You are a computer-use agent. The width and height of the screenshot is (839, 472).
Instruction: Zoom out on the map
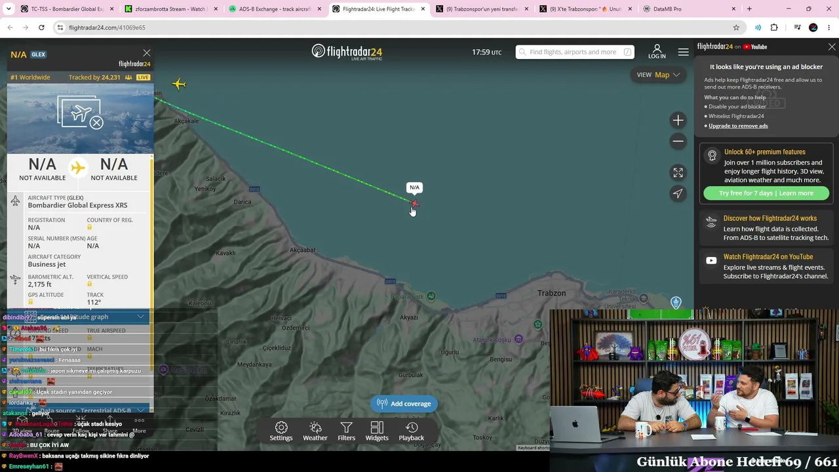(x=678, y=141)
